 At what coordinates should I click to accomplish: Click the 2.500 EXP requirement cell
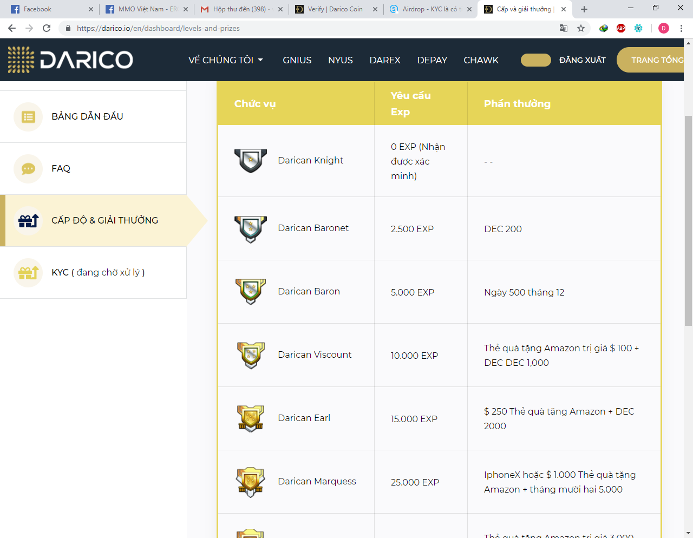(x=421, y=229)
